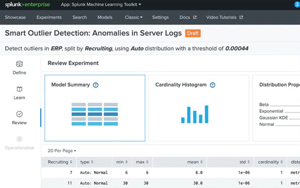
Task: Open the 20 Per Page dropdown
Action: (62, 151)
